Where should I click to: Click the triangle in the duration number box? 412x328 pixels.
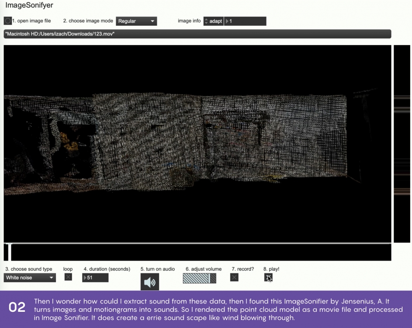[85, 278]
